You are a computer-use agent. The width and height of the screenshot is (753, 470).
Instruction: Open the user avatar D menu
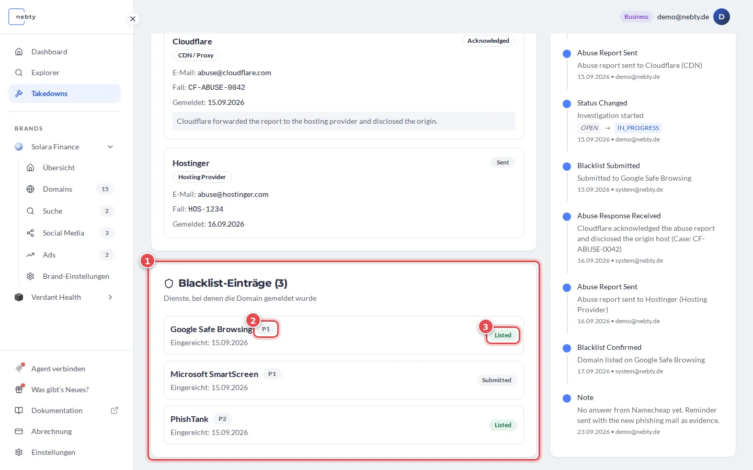point(722,17)
